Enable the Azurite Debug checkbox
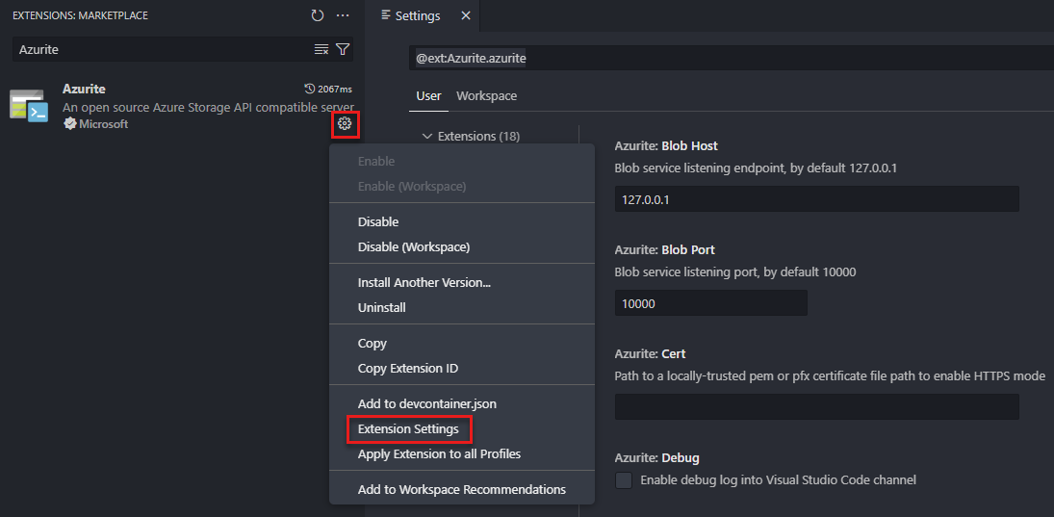The height and width of the screenshot is (517, 1054). (x=624, y=480)
